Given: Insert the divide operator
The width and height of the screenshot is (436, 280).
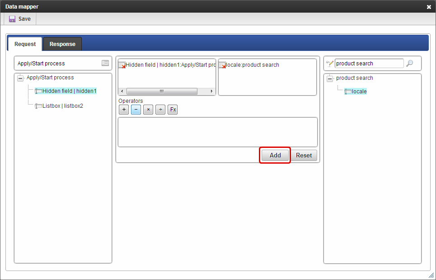Looking at the screenshot, I should (x=160, y=110).
